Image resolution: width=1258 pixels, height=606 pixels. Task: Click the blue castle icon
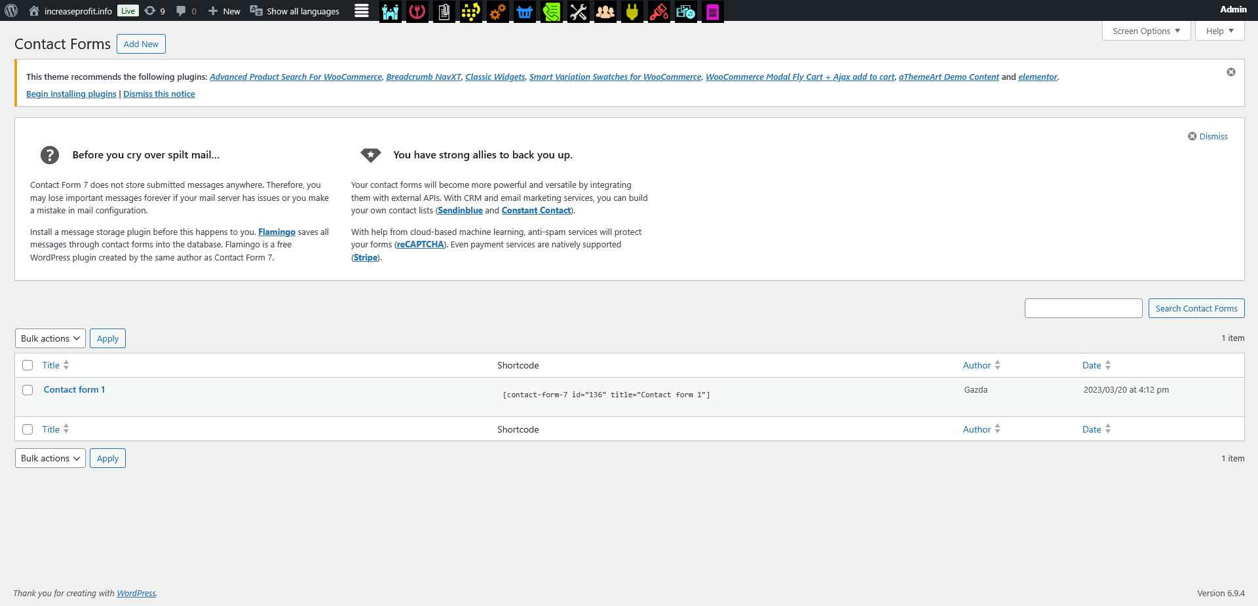pyautogui.click(x=391, y=11)
